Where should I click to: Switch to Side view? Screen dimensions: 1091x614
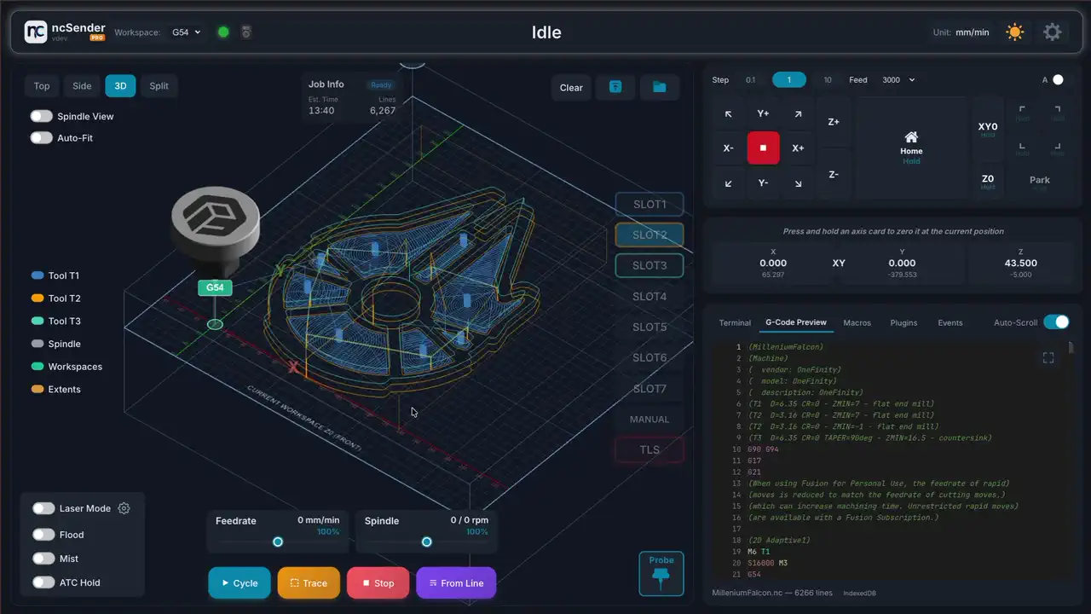point(82,85)
